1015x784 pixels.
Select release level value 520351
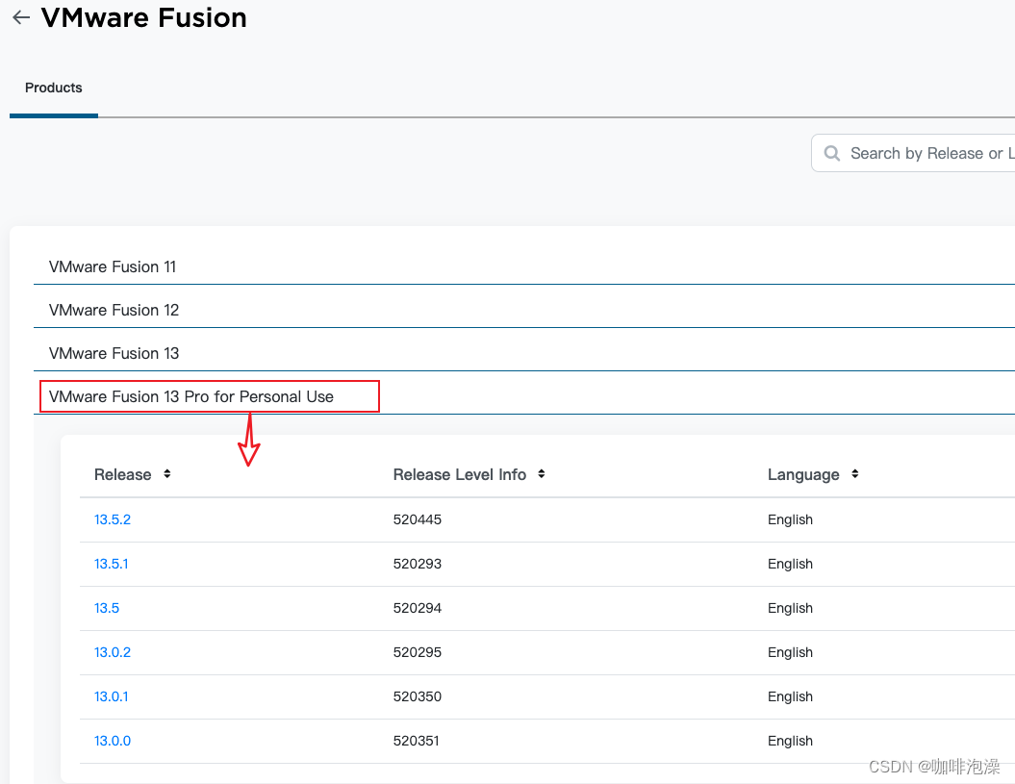click(417, 741)
